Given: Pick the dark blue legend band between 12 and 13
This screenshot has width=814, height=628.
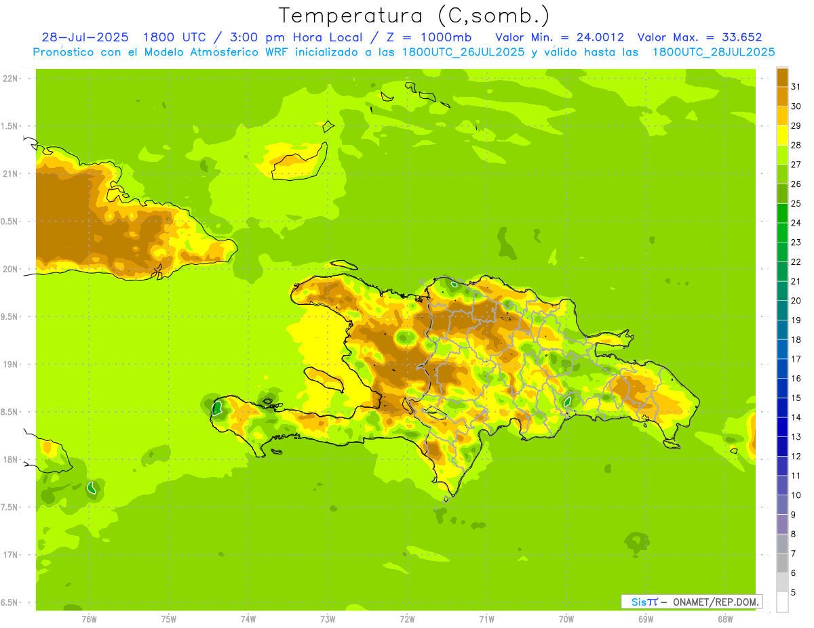Looking at the screenshot, I should (x=782, y=446).
